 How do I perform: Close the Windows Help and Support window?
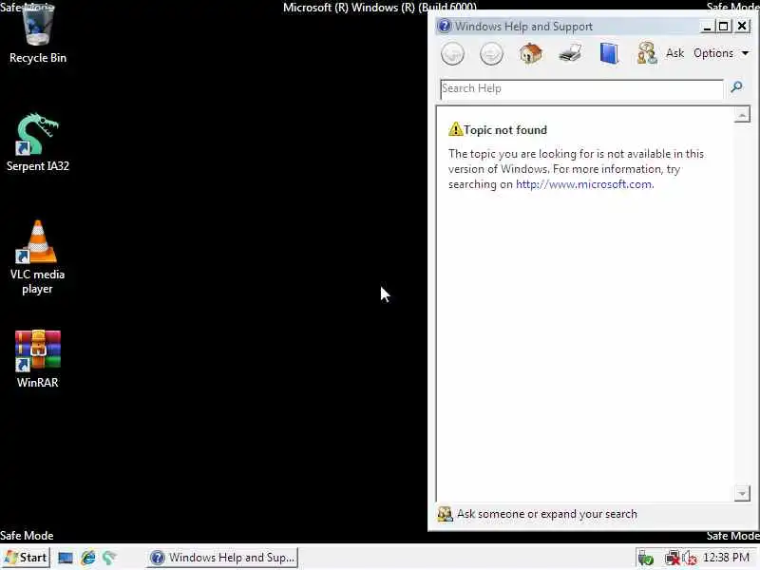coord(742,27)
